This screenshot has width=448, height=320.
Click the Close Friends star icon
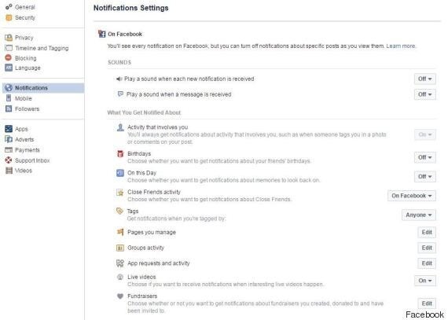pyautogui.click(x=120, y=193)
